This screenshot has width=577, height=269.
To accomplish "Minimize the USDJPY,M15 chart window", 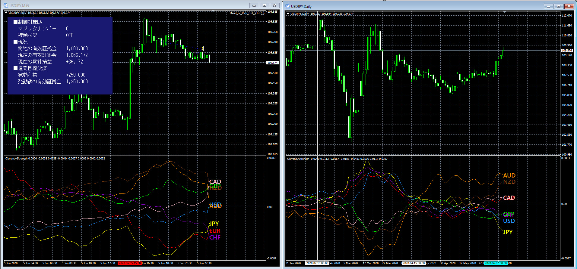I will [x=254, y=5].
